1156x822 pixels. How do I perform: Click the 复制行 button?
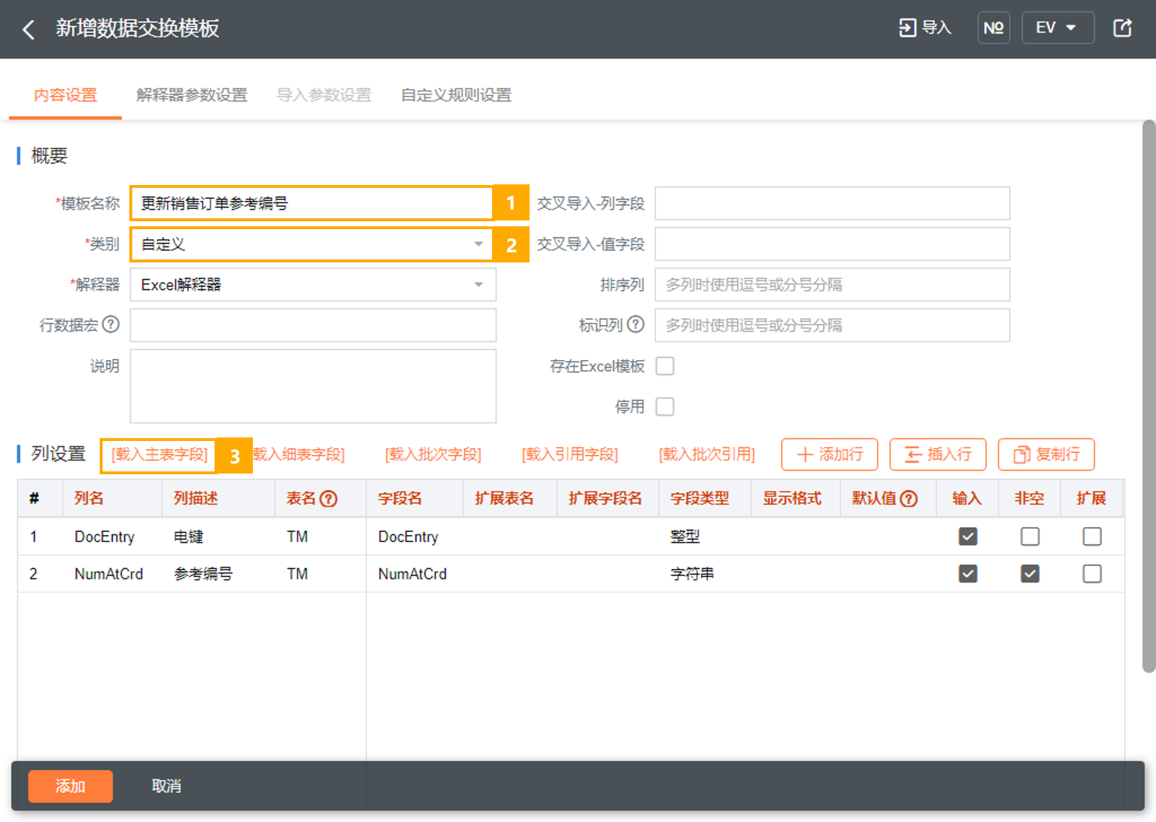tap(1046, 455)
